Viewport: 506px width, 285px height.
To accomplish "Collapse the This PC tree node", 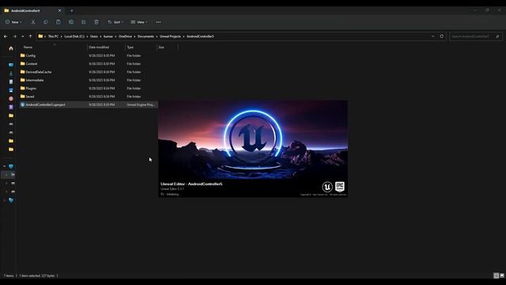I will pos(4,166).
